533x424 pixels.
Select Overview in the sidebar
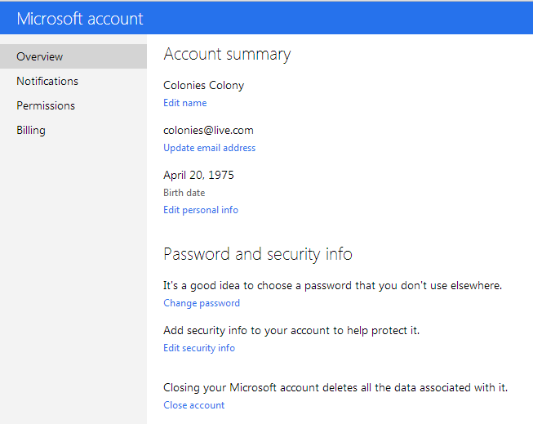click(39, 56)
